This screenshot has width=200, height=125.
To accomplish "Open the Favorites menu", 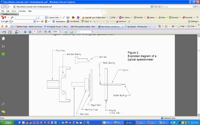I will pyautogui.click(x=22, y=11).
